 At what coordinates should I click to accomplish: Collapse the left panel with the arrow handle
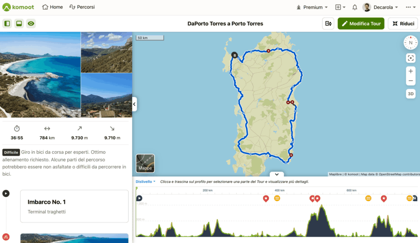point(134,104)
